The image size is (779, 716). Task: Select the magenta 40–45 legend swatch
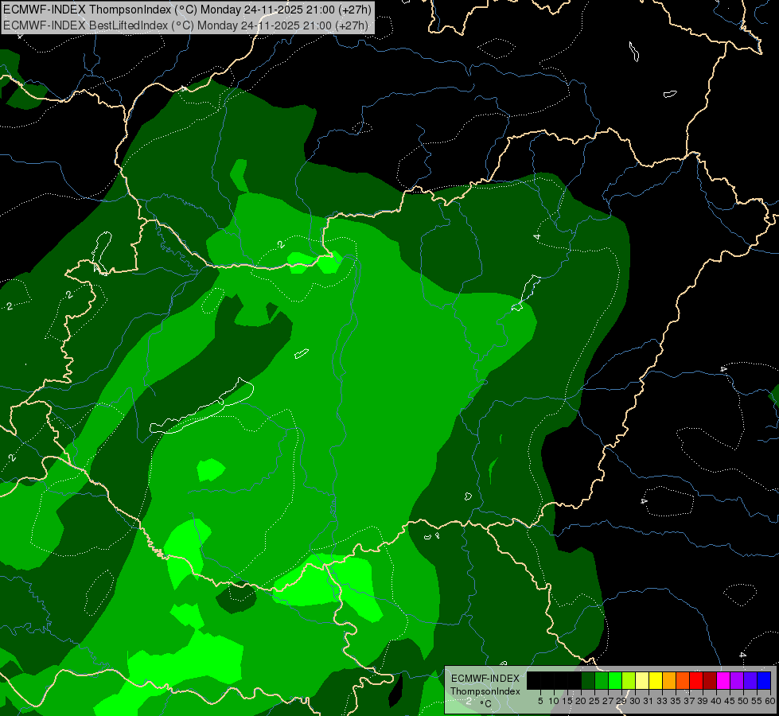[723, 680]
